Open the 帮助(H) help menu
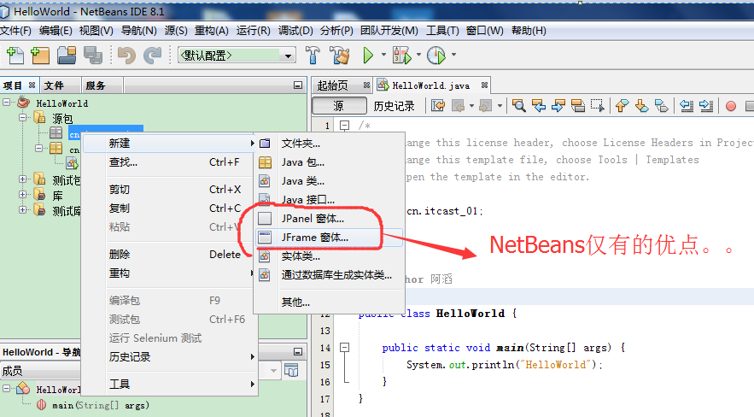Screen dimensions: 754x417 [529, 31]
